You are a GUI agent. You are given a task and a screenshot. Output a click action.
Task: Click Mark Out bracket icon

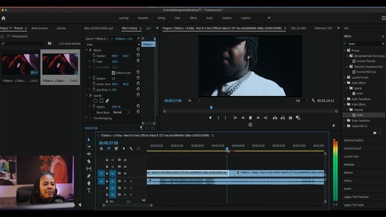225,118
